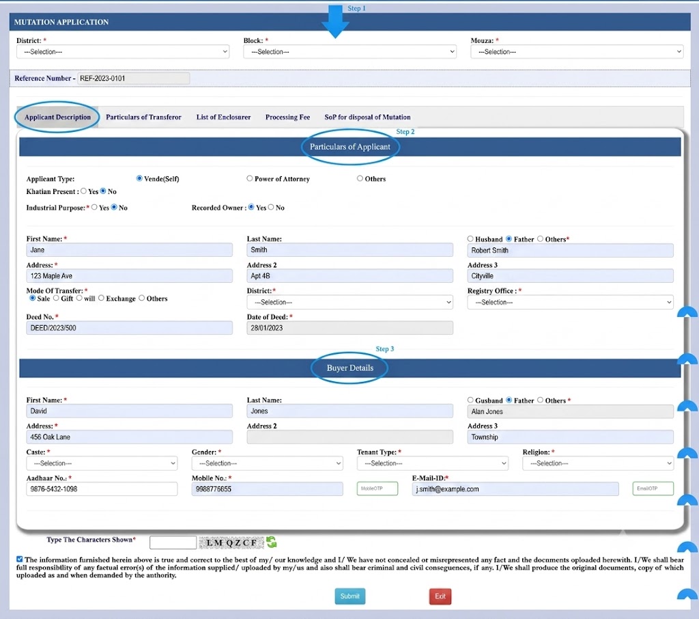
Task: Set Recorded Owner to No
Action: [x=271, y=207]
